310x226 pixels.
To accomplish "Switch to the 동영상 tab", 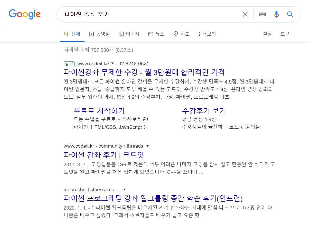I will pyautogui.click(x=99, y=34).
